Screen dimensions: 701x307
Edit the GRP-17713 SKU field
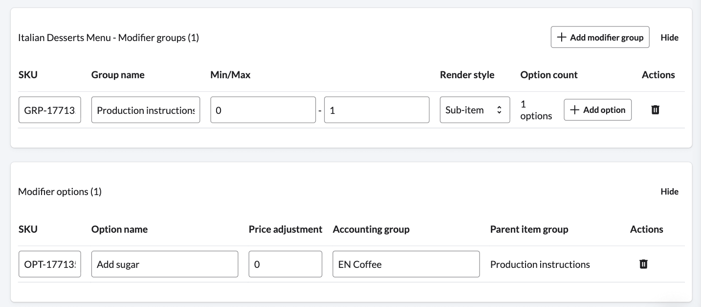coord(49,110)
